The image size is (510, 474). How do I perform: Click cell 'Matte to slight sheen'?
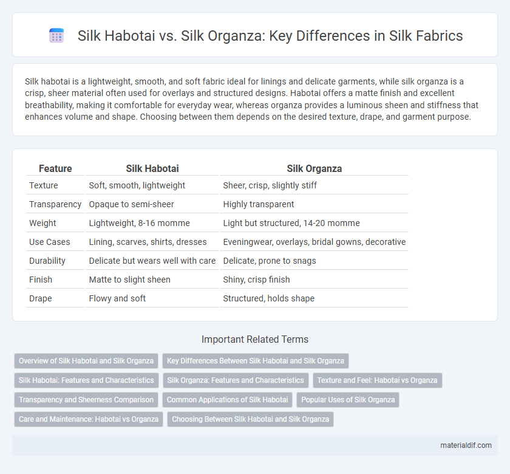(x=152, y=280)
